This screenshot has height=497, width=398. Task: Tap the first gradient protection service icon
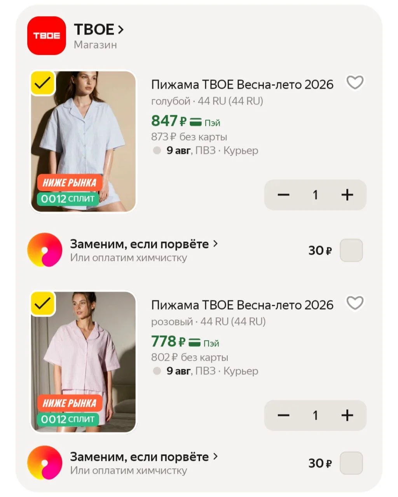pyautogui.click(x=45, y=250)
